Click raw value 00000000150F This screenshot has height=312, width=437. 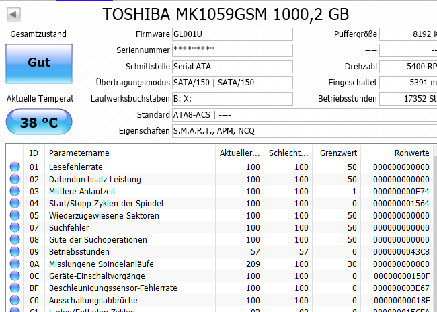point(401,276)
